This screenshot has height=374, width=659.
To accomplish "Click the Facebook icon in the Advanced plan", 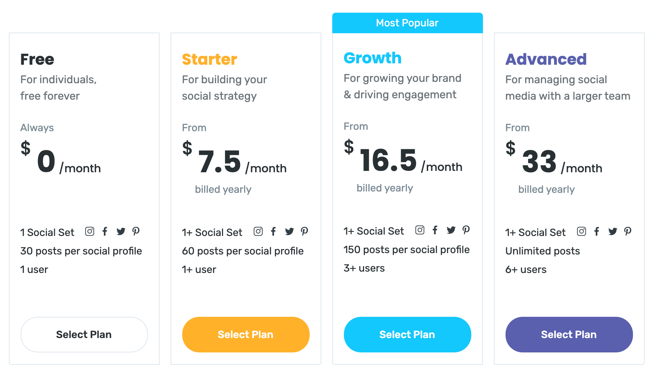I will click(x=597, y=232).
